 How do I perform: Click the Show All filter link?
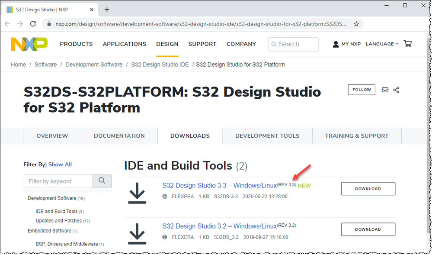pos(60,165)
